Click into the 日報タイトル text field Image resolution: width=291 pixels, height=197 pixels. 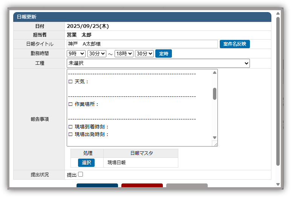pos(142,44)
